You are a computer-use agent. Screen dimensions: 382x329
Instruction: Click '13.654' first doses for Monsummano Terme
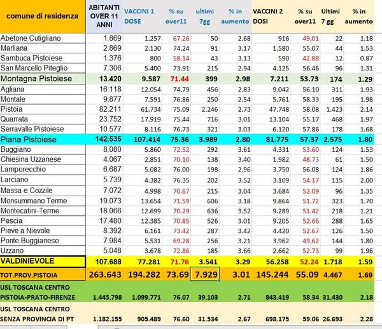pos(151,201)
